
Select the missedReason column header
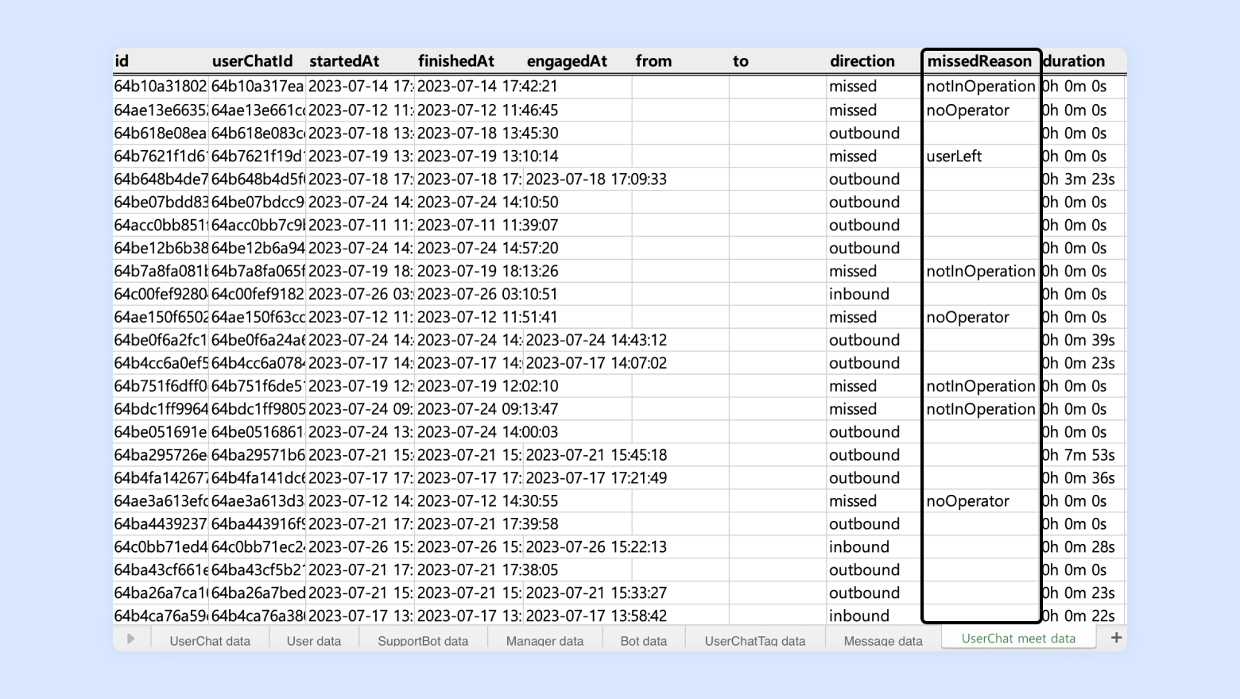[x=979, y=61]
